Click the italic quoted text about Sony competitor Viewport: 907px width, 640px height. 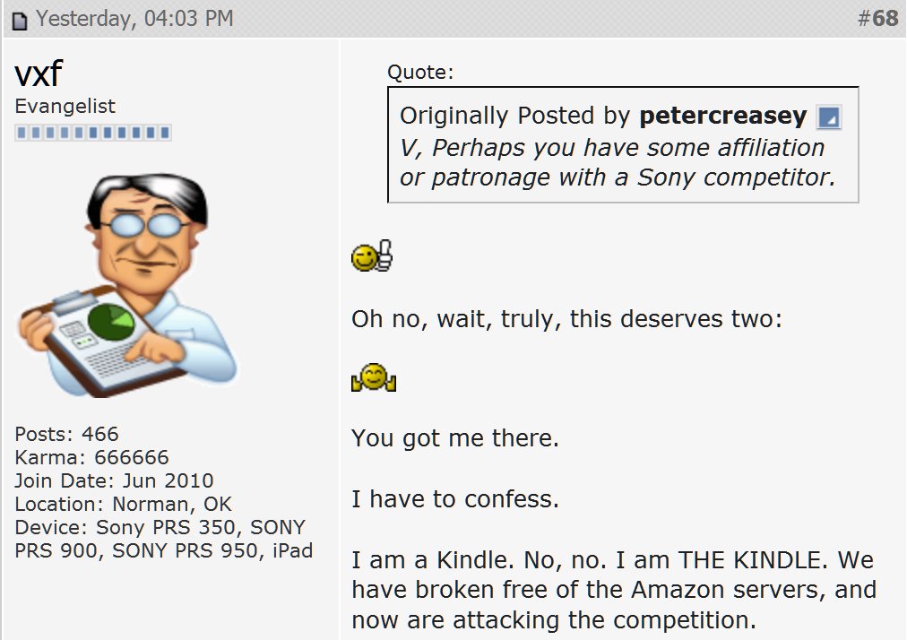(x=617, y=162)
